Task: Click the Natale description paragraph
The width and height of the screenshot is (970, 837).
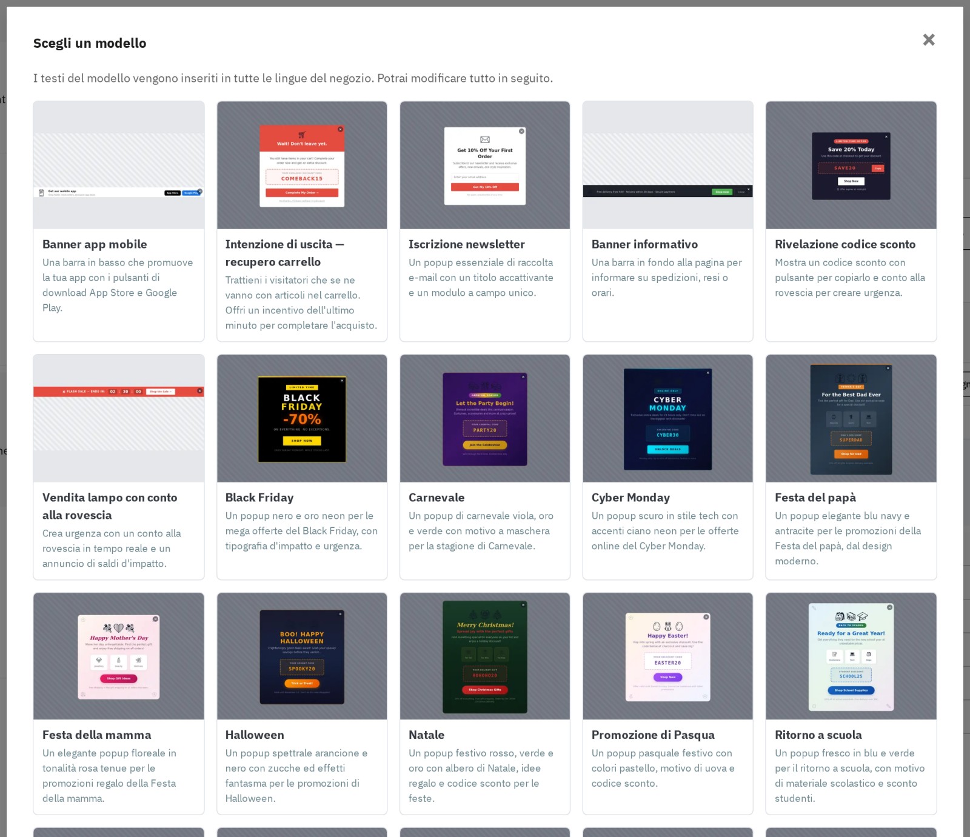Action: (x=481, y=776)
